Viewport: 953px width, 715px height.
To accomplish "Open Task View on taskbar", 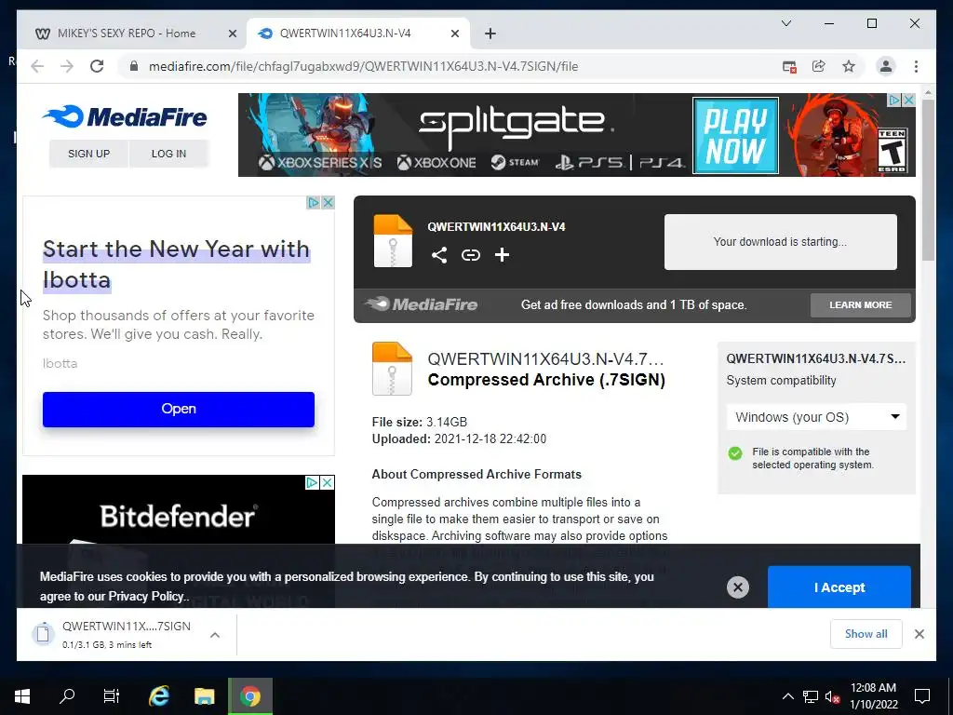I will pos(112,696).
